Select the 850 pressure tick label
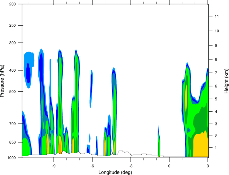 pos(12,142)
